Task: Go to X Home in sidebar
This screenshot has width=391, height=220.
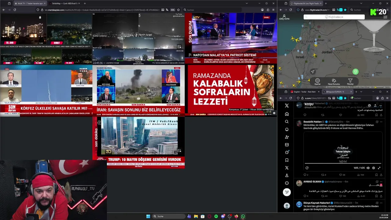Action: click(x=287, y=114)
